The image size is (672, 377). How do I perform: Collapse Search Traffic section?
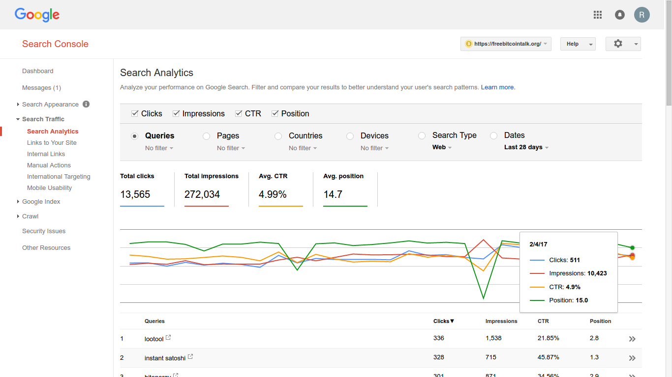coord(18,119)
